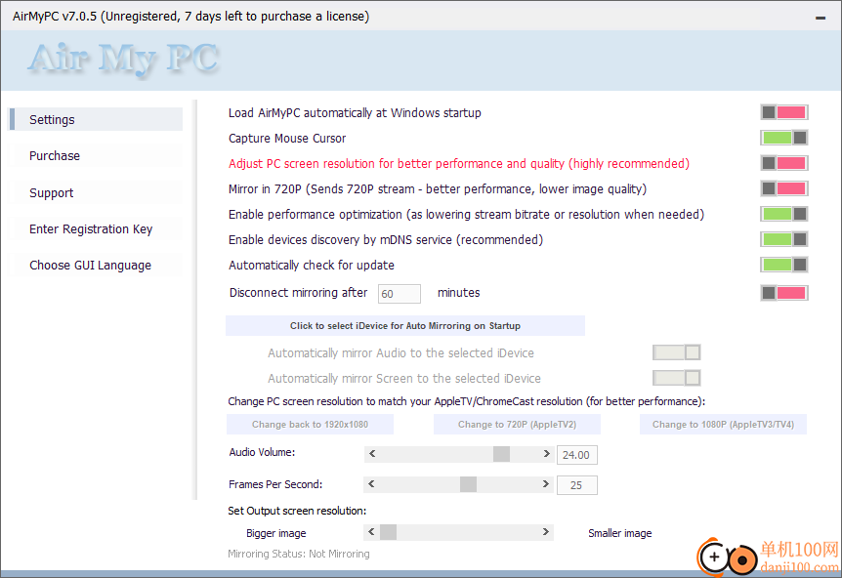Toggle Automatically mirror Audio to selected iDevice
The image size is (842, 578).
point(676,352)
